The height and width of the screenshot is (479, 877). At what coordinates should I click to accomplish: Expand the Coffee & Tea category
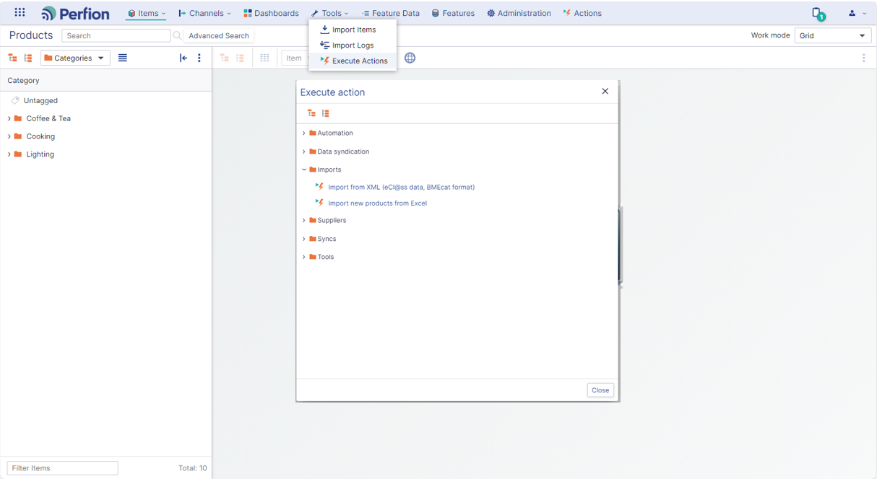tap(9, 118)
